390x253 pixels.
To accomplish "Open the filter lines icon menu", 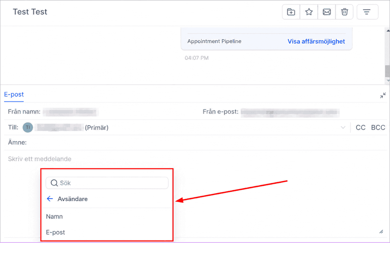I will (367, 12).
